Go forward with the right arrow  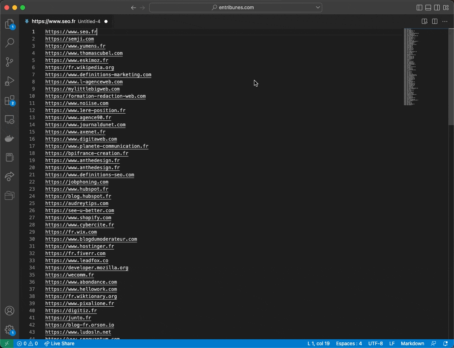tap(142, 8)
